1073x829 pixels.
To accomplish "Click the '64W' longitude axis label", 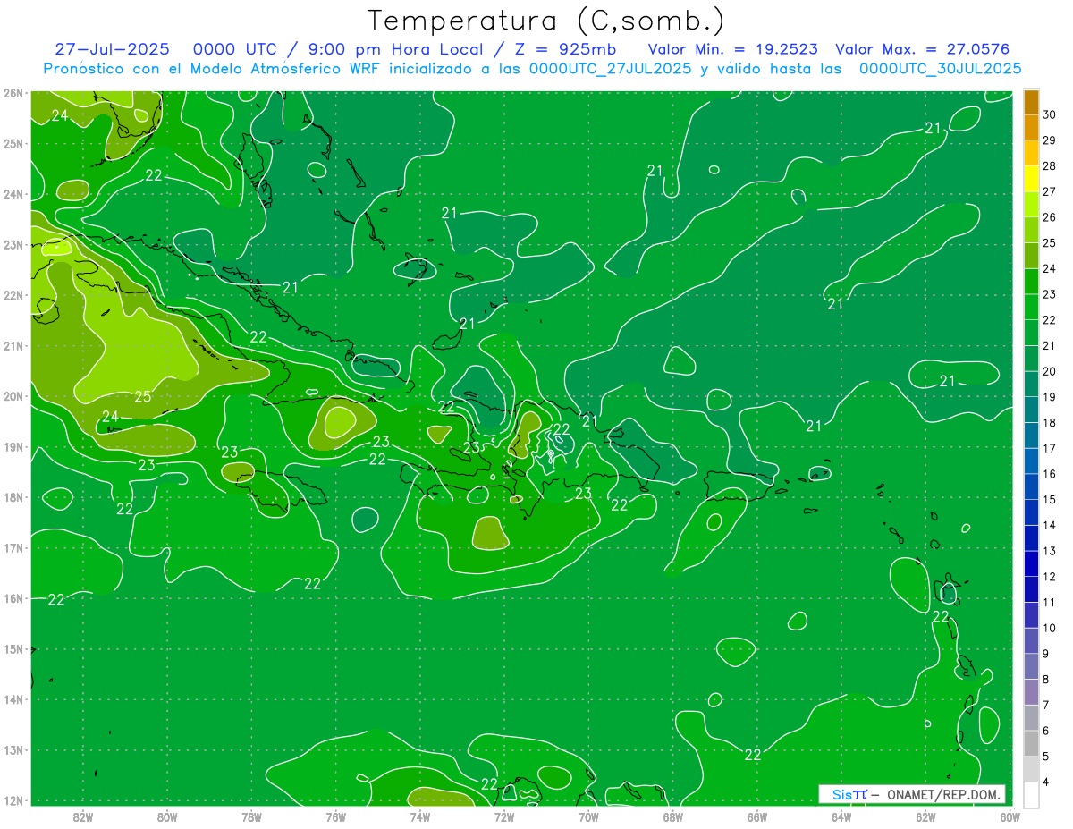I will [x=841, y=816].
